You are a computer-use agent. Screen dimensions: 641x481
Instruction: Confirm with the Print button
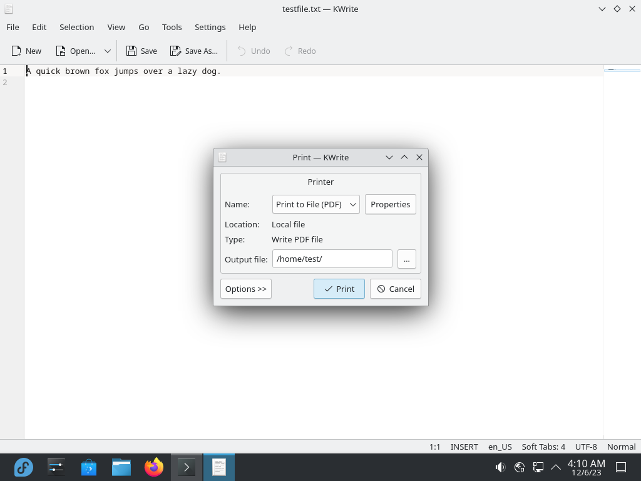339,289
